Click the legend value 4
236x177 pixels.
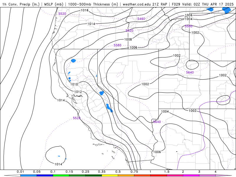pyautogui.click(x=216, y=172)
